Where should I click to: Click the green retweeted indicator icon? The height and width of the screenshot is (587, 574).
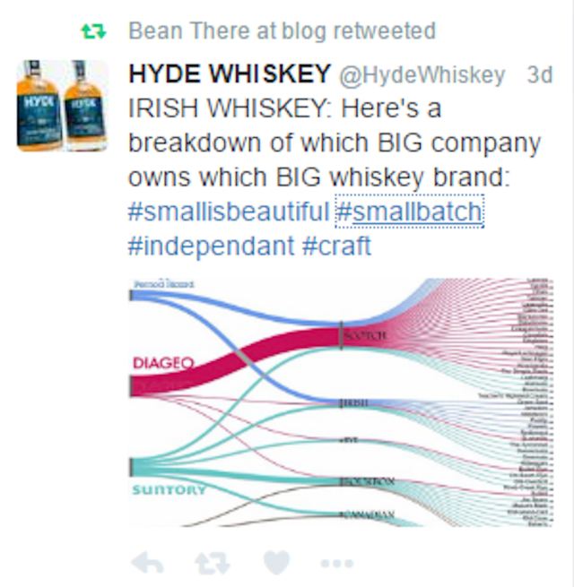pos(93,31)
